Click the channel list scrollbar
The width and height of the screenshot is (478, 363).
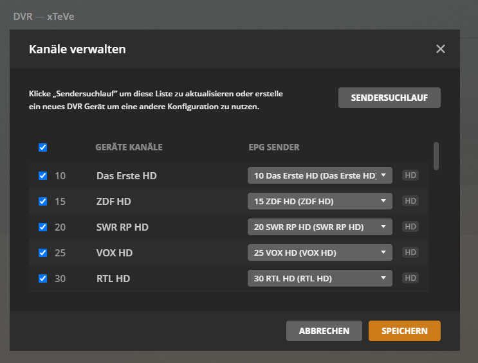pyautogui.click(x=436, y=156)
